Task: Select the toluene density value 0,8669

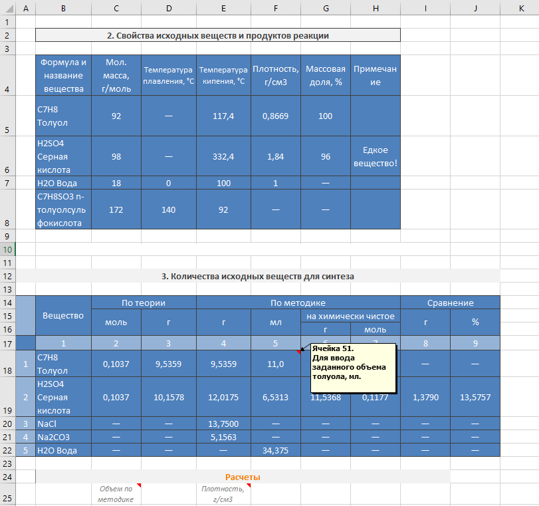Action: [276, 116]
